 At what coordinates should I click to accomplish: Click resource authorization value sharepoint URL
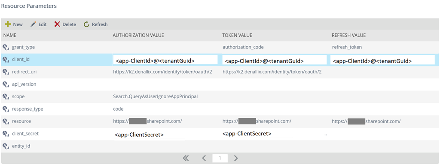147,121
